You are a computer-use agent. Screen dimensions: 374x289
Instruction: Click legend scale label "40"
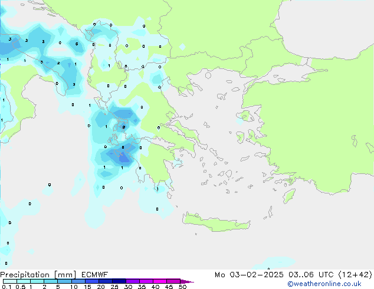(155, 287)
